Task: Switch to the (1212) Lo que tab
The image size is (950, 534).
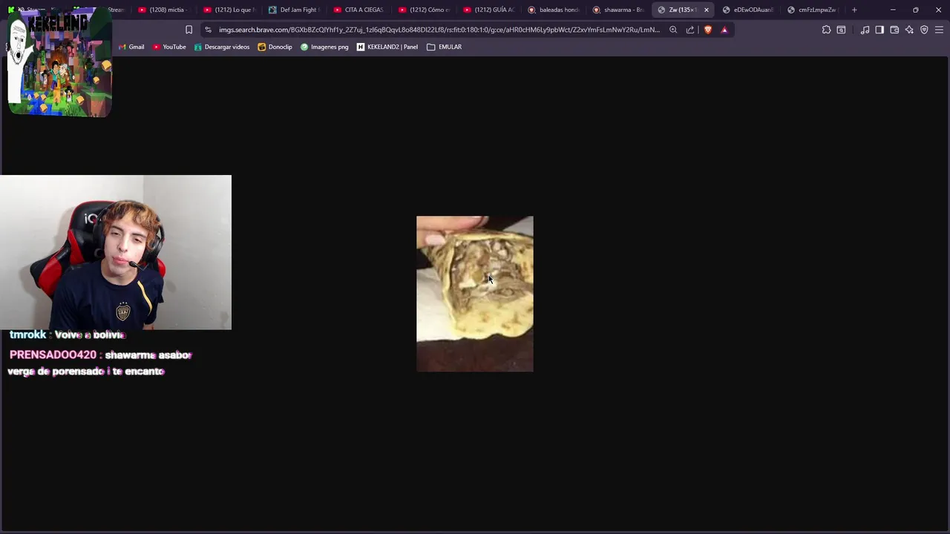Action: click(x=228, y=10)
